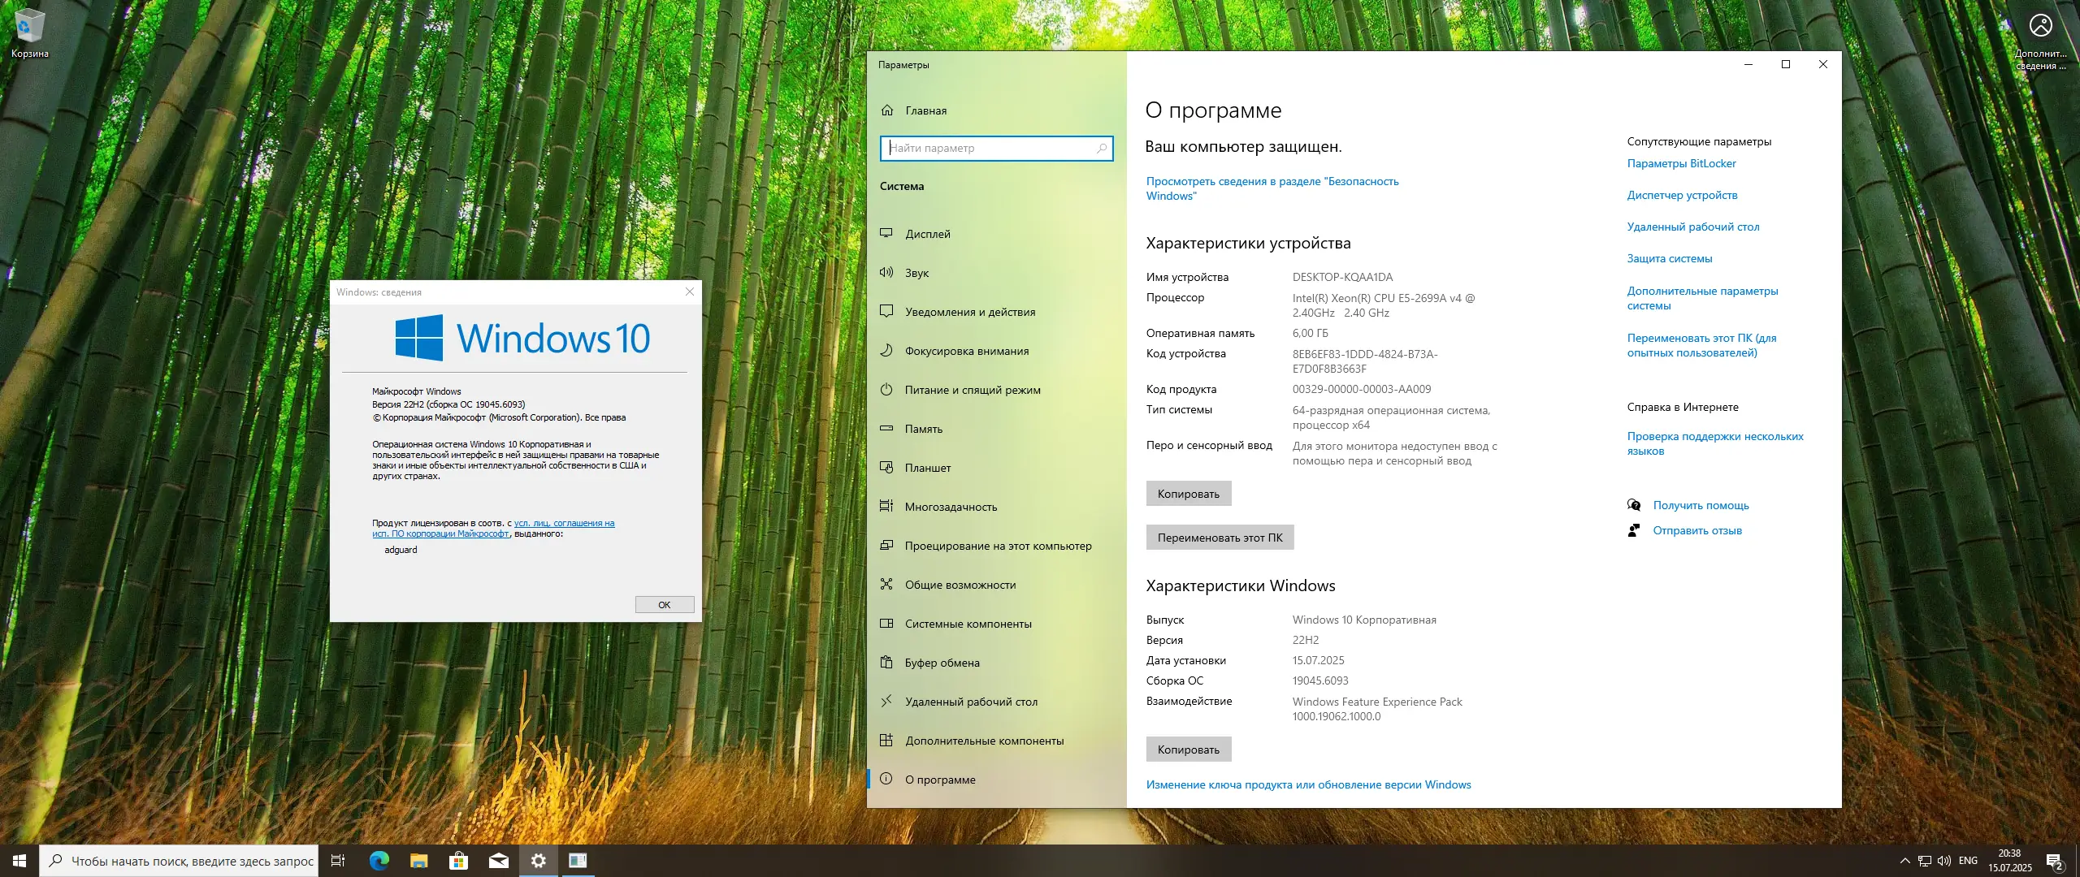This screenshot has width=2080, height=877.
Task: Click the search magnifier in the settings box
Action: 1102,149
